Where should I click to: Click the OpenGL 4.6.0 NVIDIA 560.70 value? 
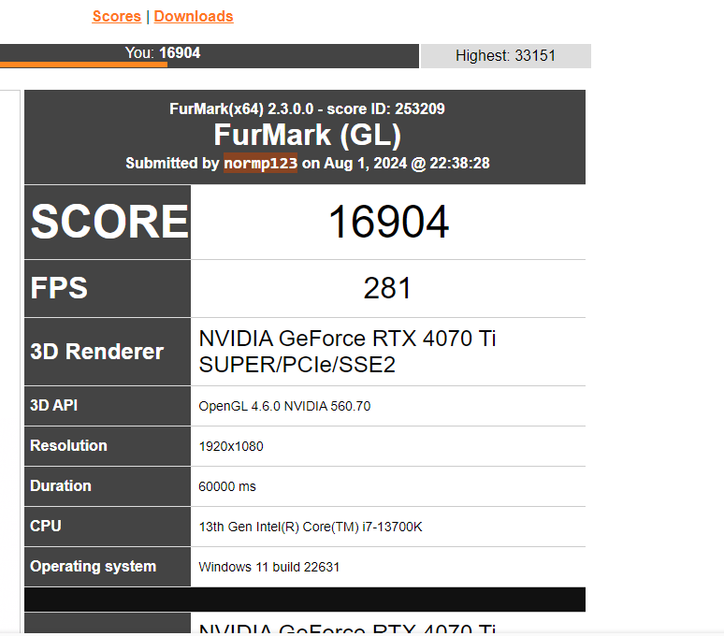tap(284, 406)
